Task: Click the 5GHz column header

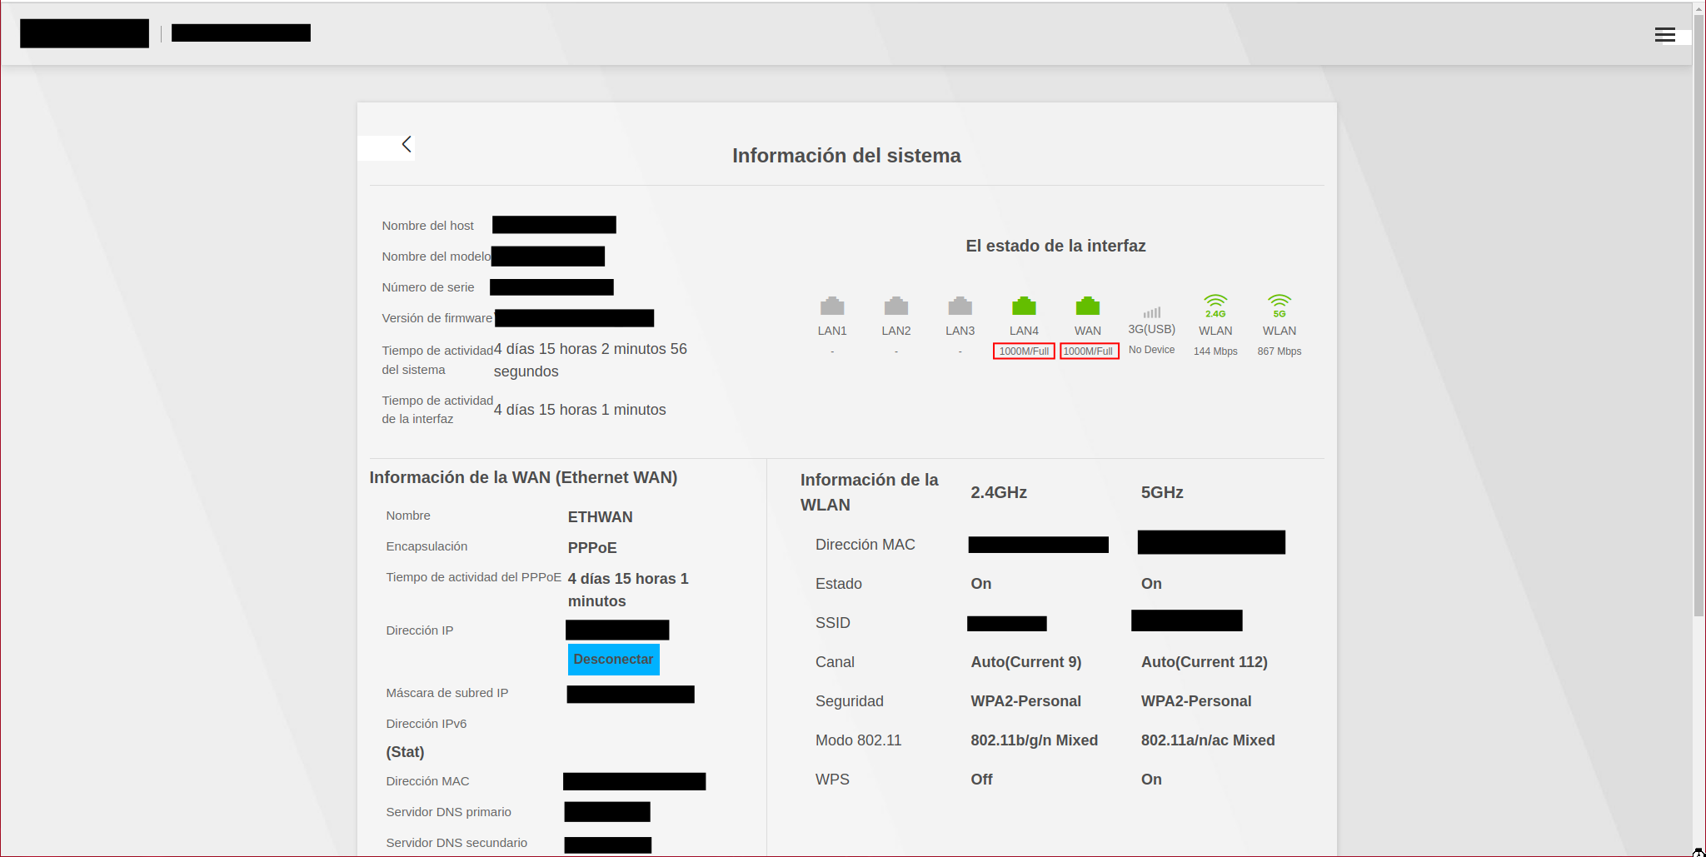Action: point(1161,492)
